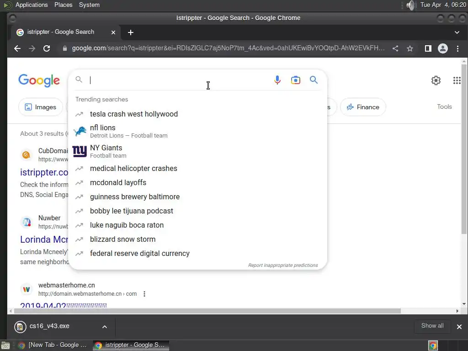Open search Tools
This screenshot has width=468, height=351.
[x=444, y=106]
